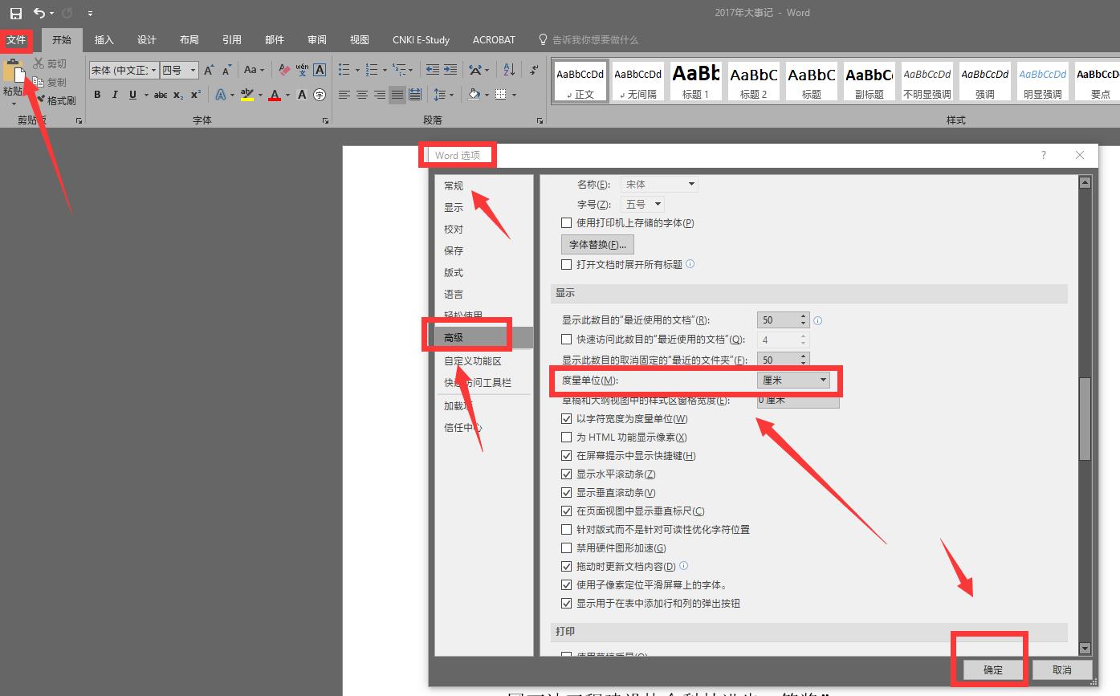The image size is (1120, 696).
Task: Click shading paint bucket color
Action: (474, 95)
